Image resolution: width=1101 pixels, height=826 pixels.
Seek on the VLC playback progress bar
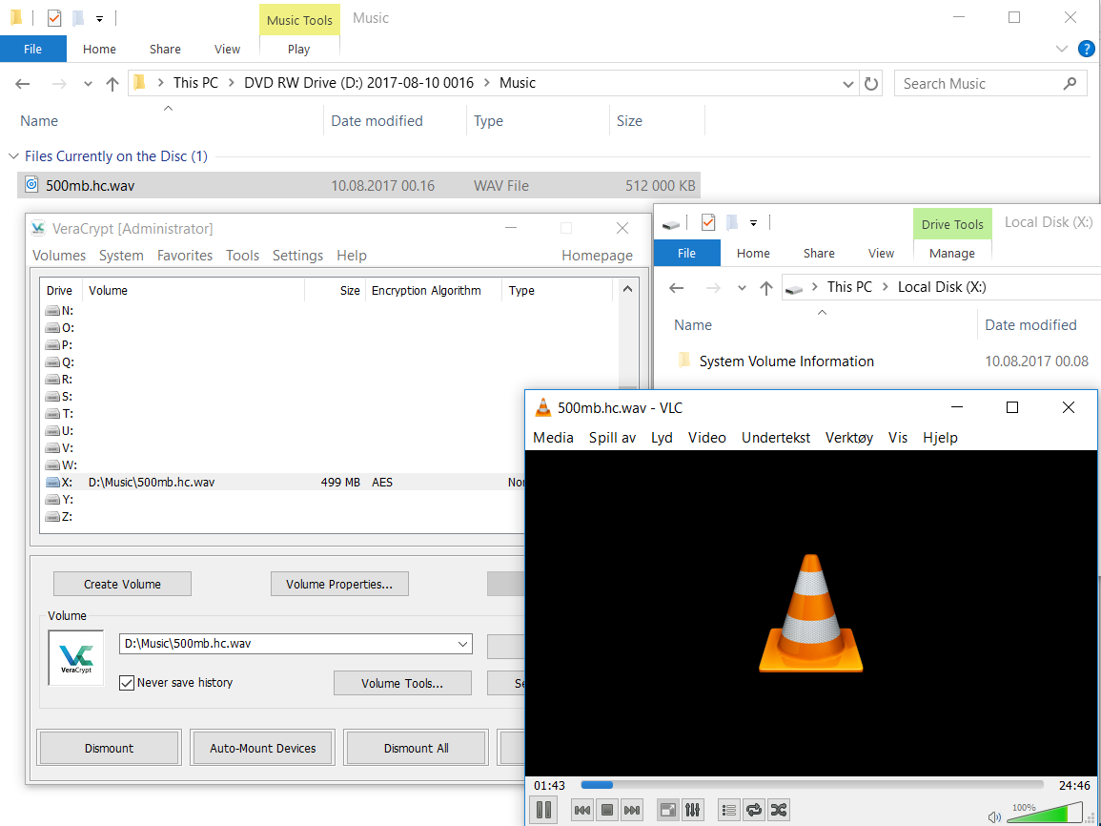pyautogui.click(x=811, y=785)
